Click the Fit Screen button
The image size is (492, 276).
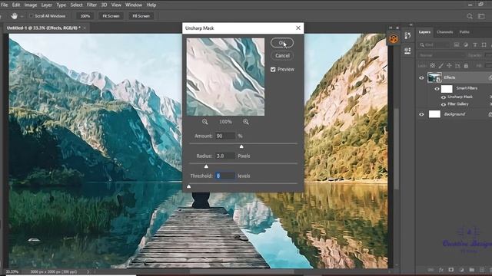tap(111, 16)
